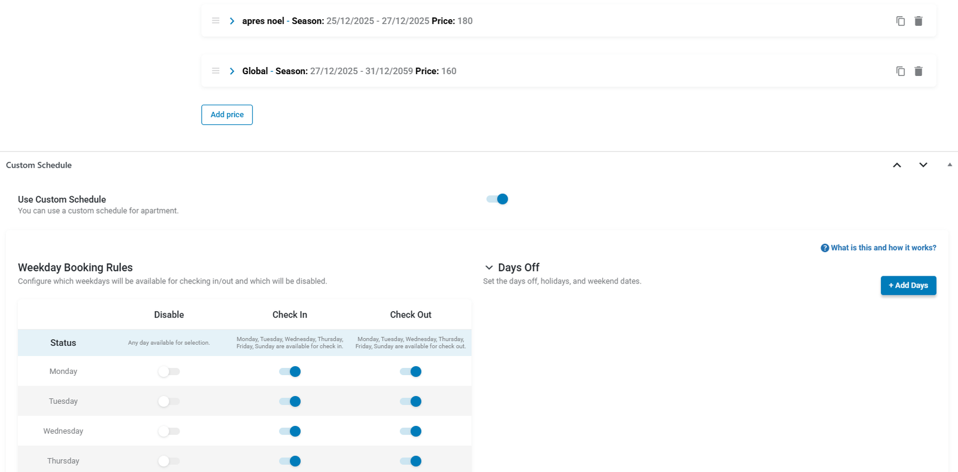Delete the apres noel price row

(x=918, y=21)
